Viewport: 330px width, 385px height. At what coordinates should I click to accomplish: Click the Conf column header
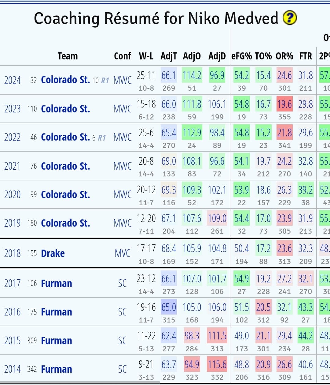coord(122,56)
